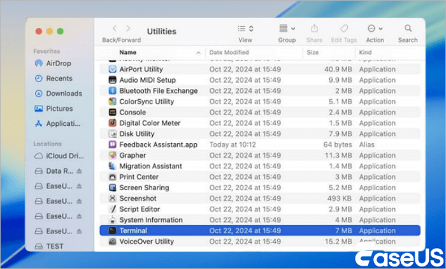Open iCloud Drive in the sidebar
This screenshot has width=446, height=269.
tap(59, 156)
